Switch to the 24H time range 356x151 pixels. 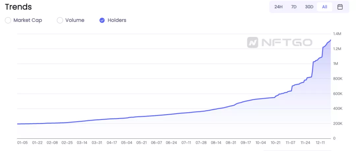click(x=278, y=7)
